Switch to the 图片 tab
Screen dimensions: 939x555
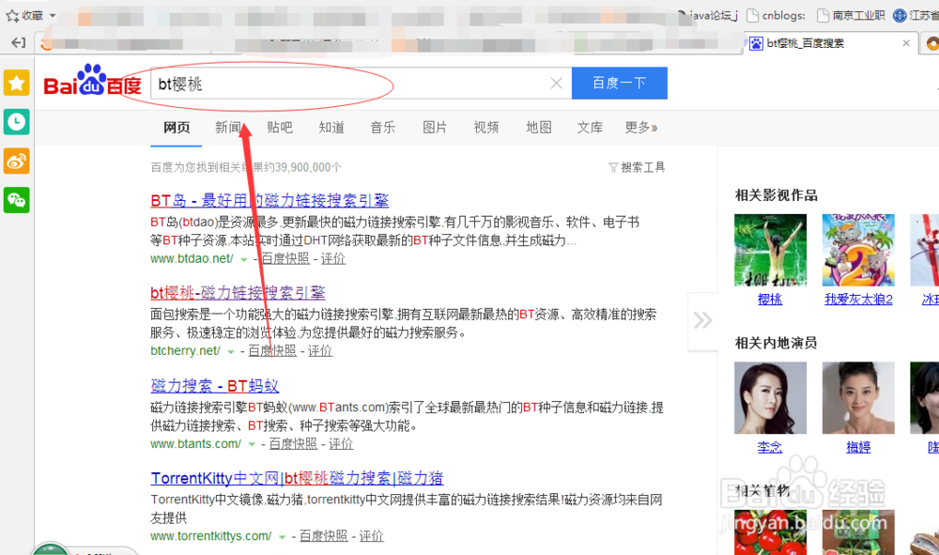click(x=435, y=127)
